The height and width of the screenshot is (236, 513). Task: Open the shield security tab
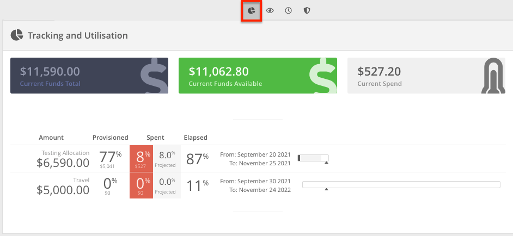(x=307, y=11)
